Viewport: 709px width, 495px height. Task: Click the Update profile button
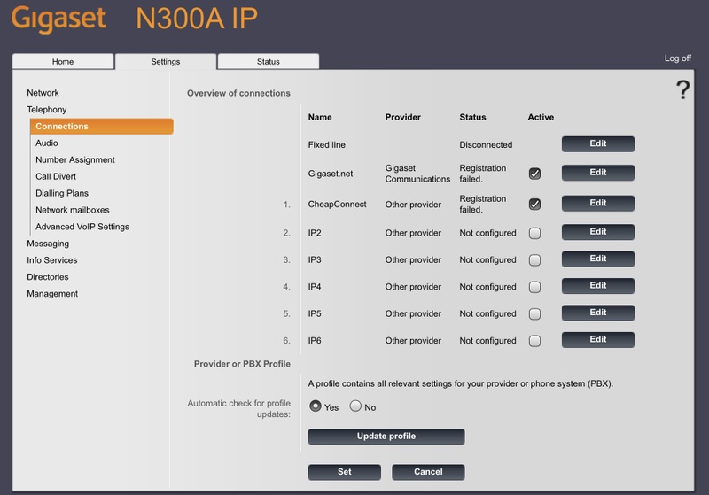point(386,437)
